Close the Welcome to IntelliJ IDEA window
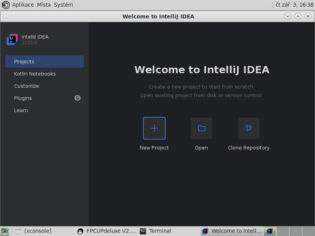 308,16
